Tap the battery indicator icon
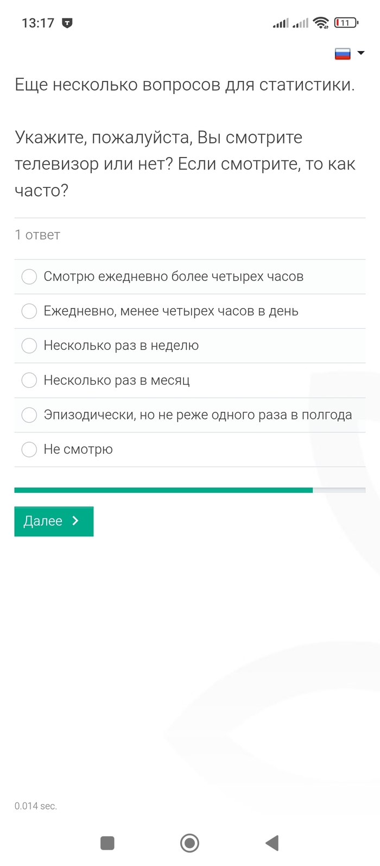This screenshot has height=866, width=380. [346, 23]
